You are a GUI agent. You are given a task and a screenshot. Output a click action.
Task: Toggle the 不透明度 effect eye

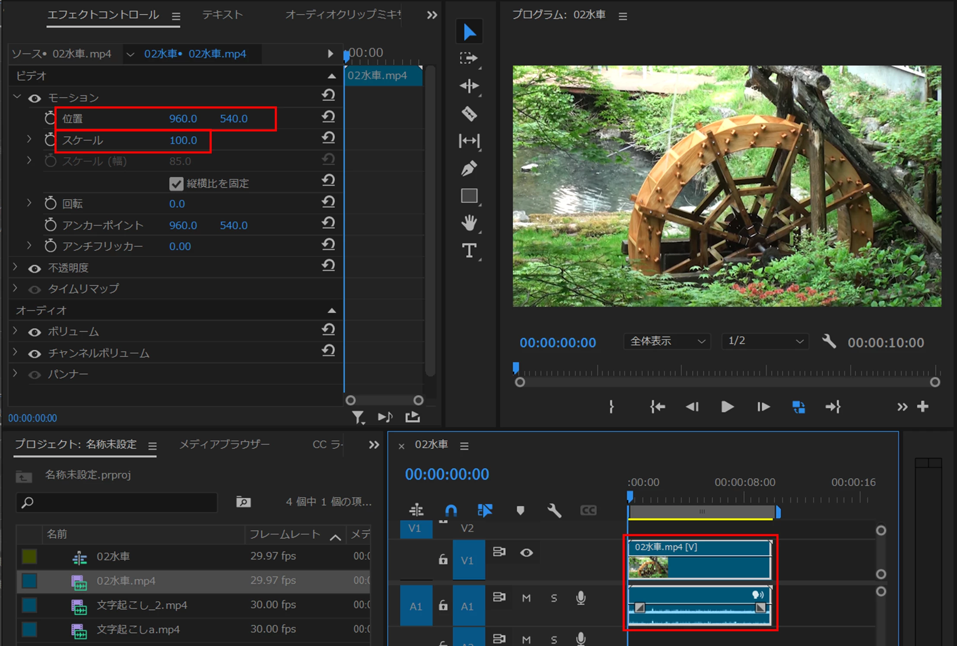pyautogui.click(x=35, y=269)
